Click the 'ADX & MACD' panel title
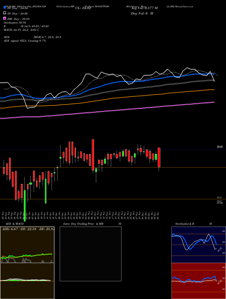 pos(14,224)
